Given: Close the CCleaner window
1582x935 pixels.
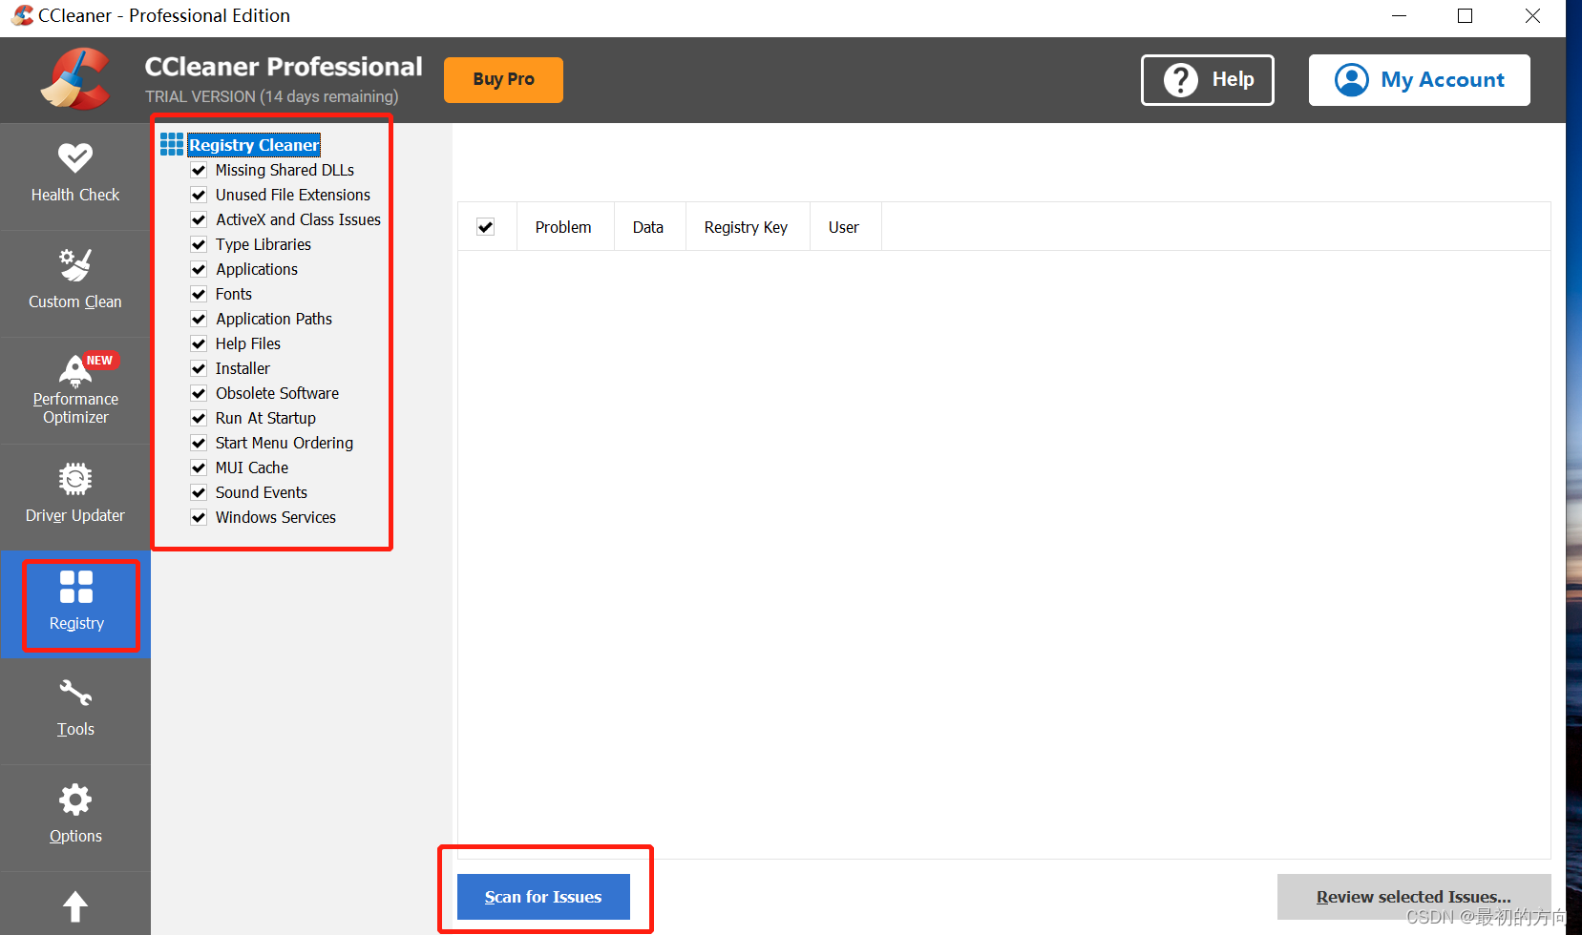Looking at the screenshot, I should (1532, 16).
